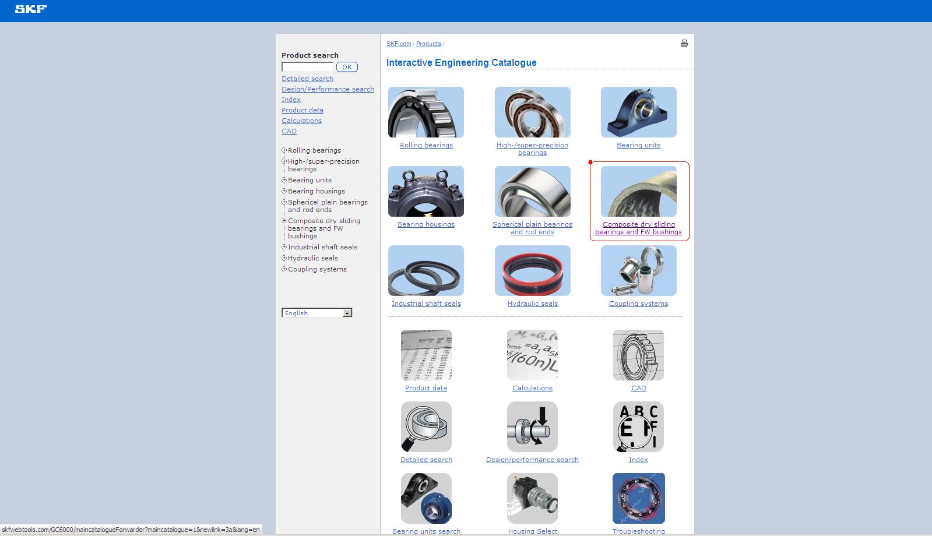
Task: Click the Product data table icon
Action: [426, 355]
